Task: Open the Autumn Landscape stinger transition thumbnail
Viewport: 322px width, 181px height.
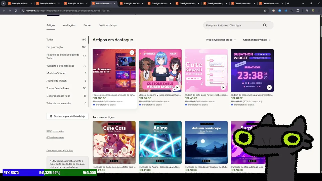Action: pos(206,143)
